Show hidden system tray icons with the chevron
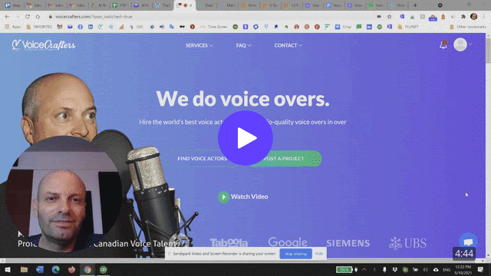The width and height of the screenshot is (491, 276). coord(364,269)
